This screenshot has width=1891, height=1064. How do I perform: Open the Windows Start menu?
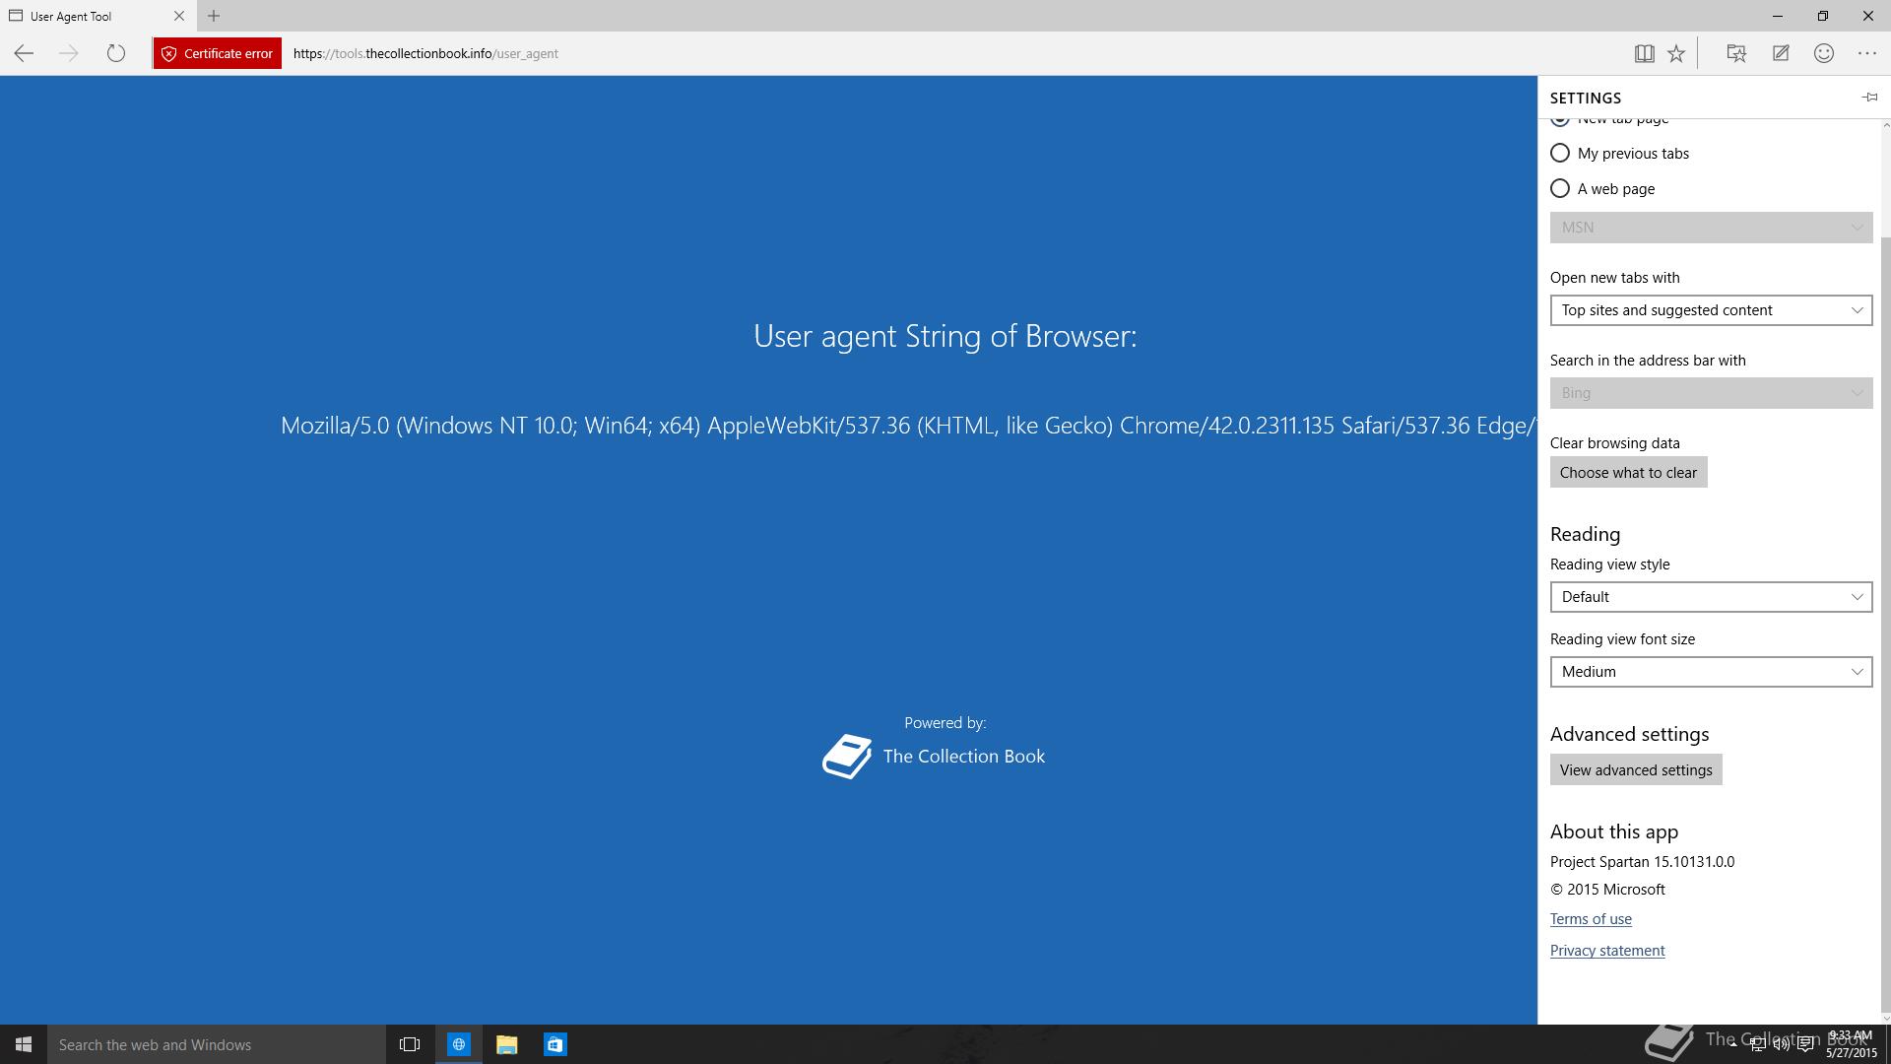(24, 1044)
